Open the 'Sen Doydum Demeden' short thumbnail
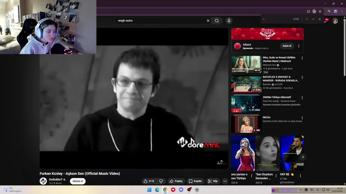 (267, 153)
